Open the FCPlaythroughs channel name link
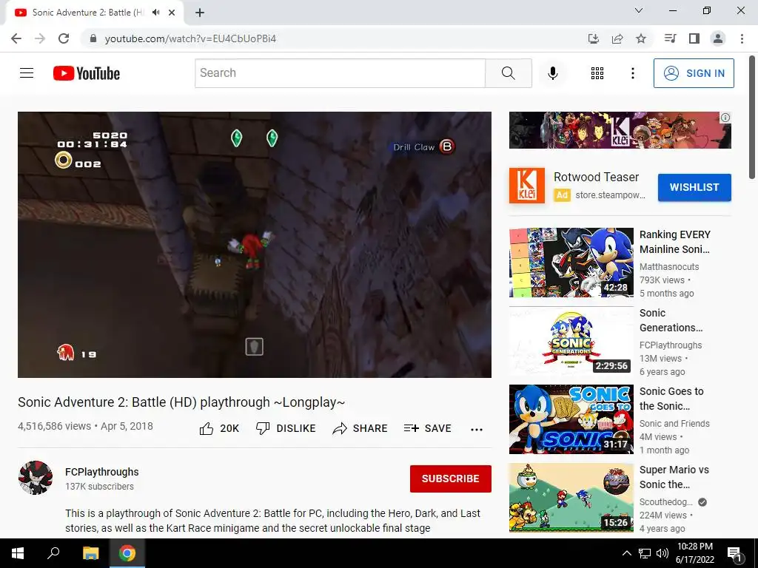Viewport: 758px width, 568px height. 102,472
